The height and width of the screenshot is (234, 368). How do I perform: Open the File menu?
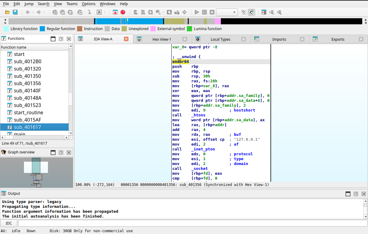click(x=6, y=4)
